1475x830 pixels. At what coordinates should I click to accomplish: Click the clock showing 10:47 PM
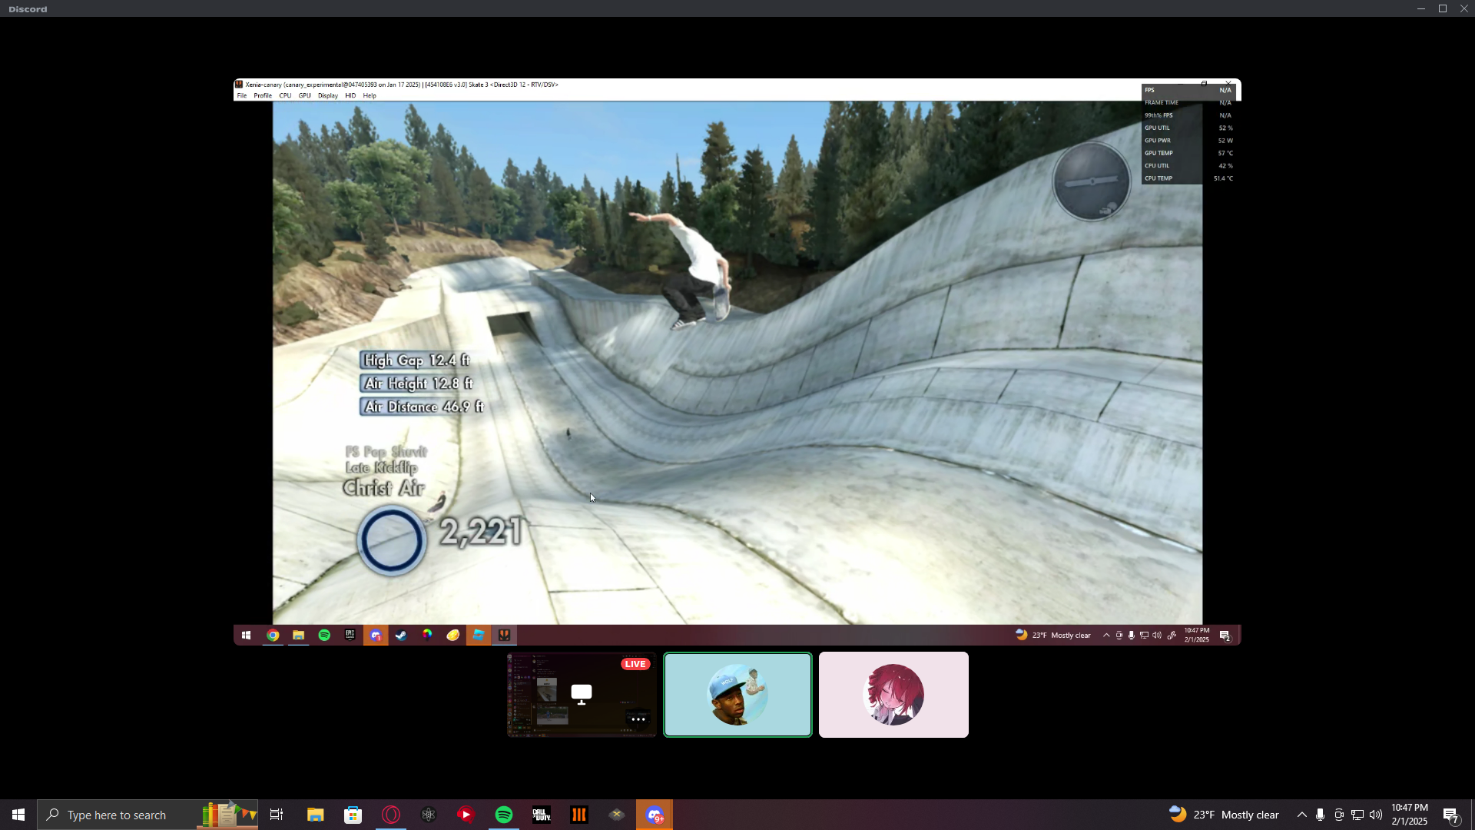(1409, 815)
